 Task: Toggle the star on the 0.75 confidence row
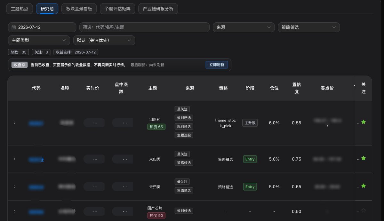tap(363, 158)
